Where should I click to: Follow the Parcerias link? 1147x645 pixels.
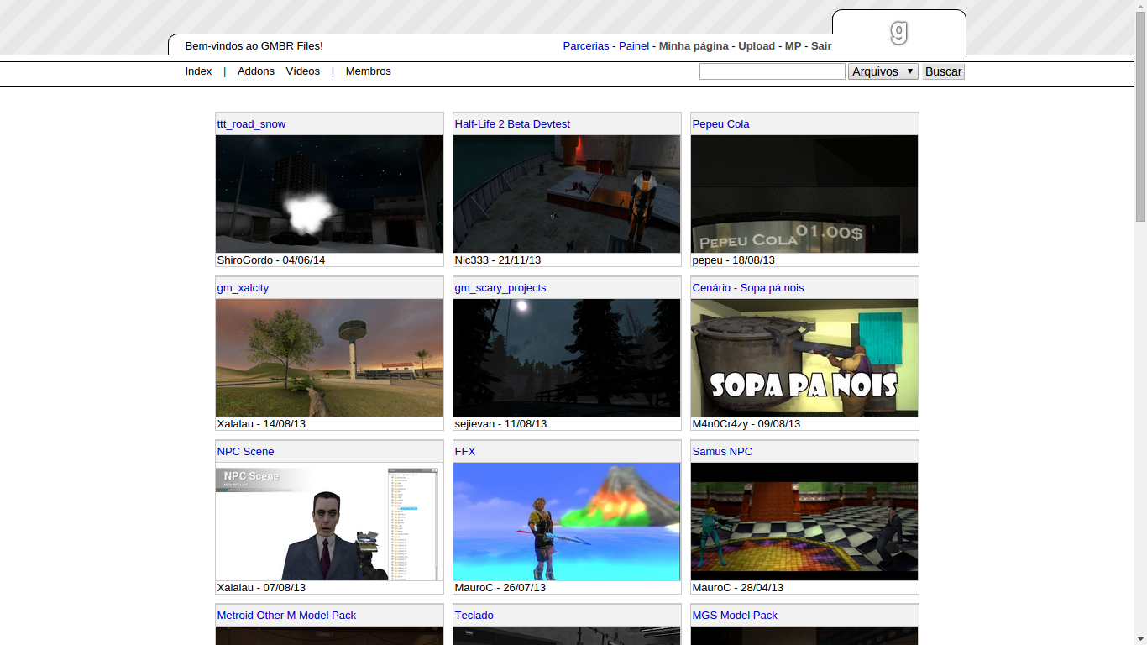tap(585, 46)
